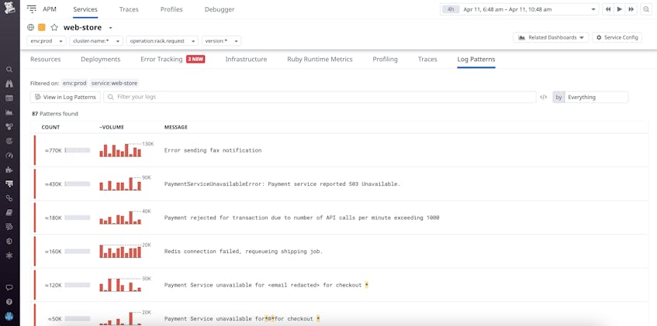This screenshot has height=326, width=657.
Task: Open the Service Config button
Action: click(x=617, y=37)
